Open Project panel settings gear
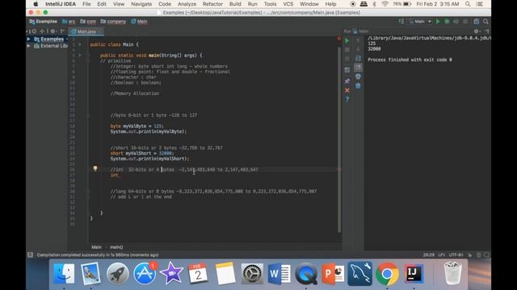Screen dimensions: 517x290 click(53, 31)
